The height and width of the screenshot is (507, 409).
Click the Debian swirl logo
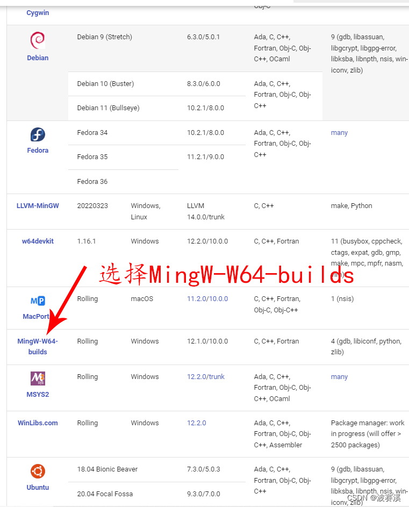tap(38, 40)
